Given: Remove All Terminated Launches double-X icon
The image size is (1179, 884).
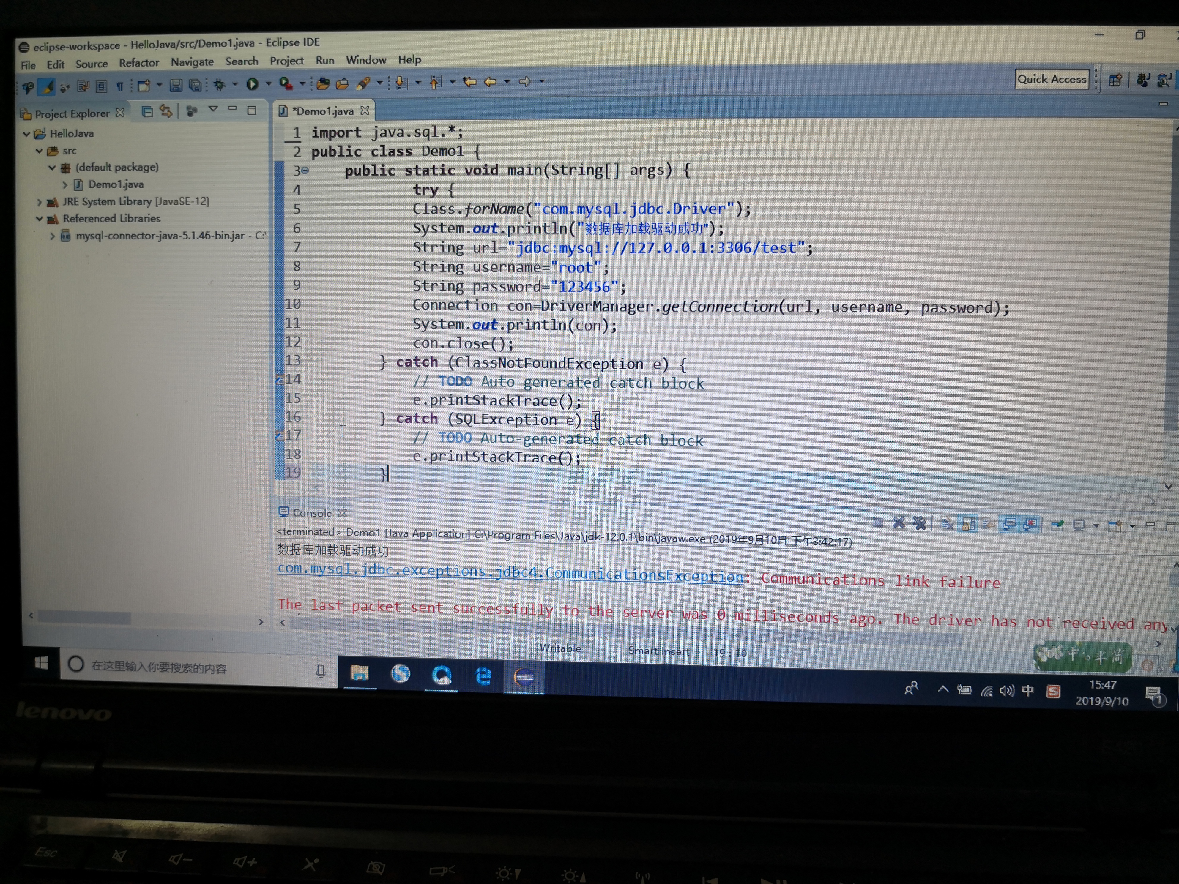Looking at the screenshot, I should [x=919, y=523].
